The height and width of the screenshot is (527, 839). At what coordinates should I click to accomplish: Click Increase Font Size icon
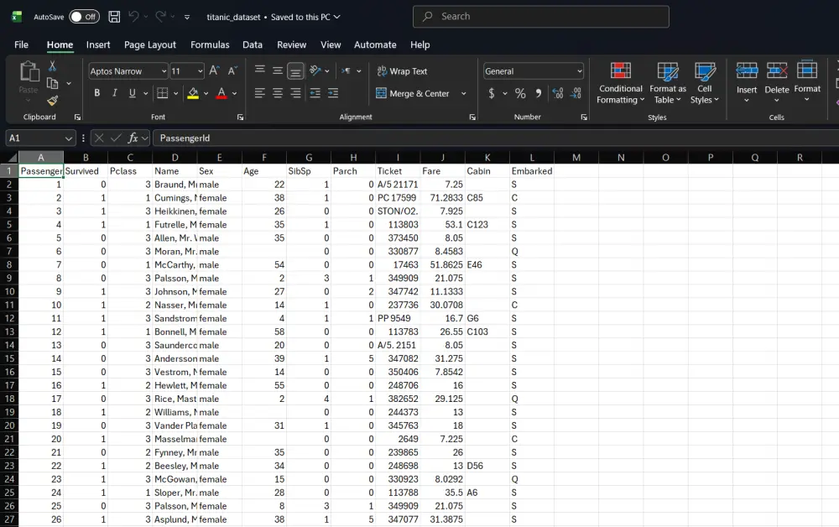point(214,70)
